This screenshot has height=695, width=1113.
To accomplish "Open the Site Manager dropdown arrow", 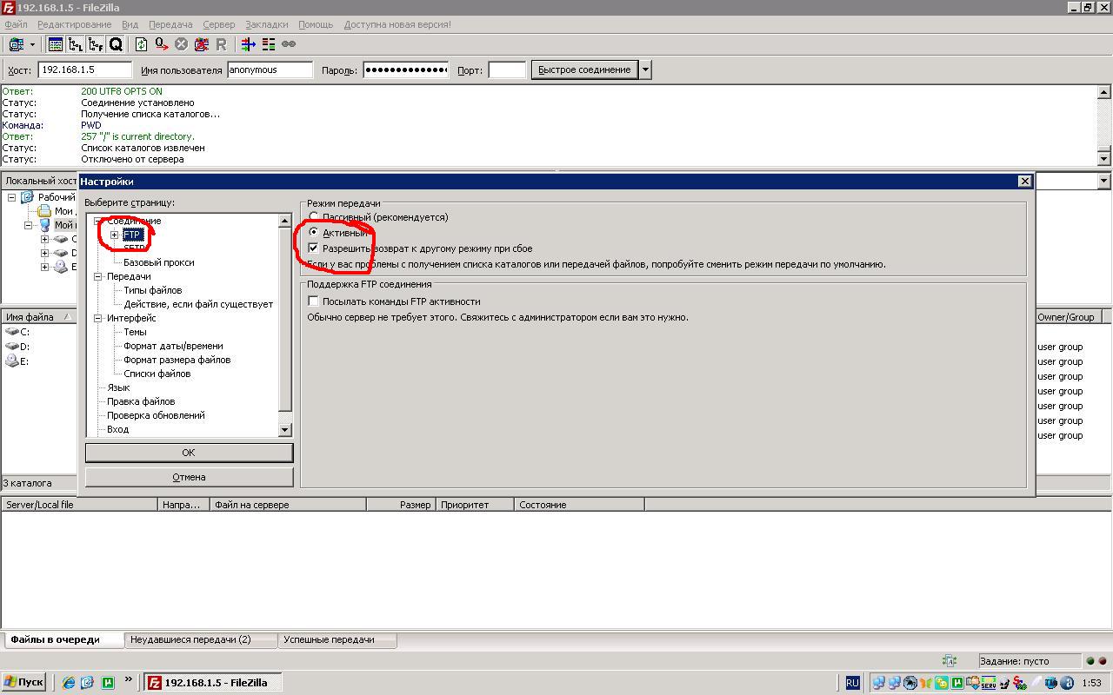I will (33, 44).
